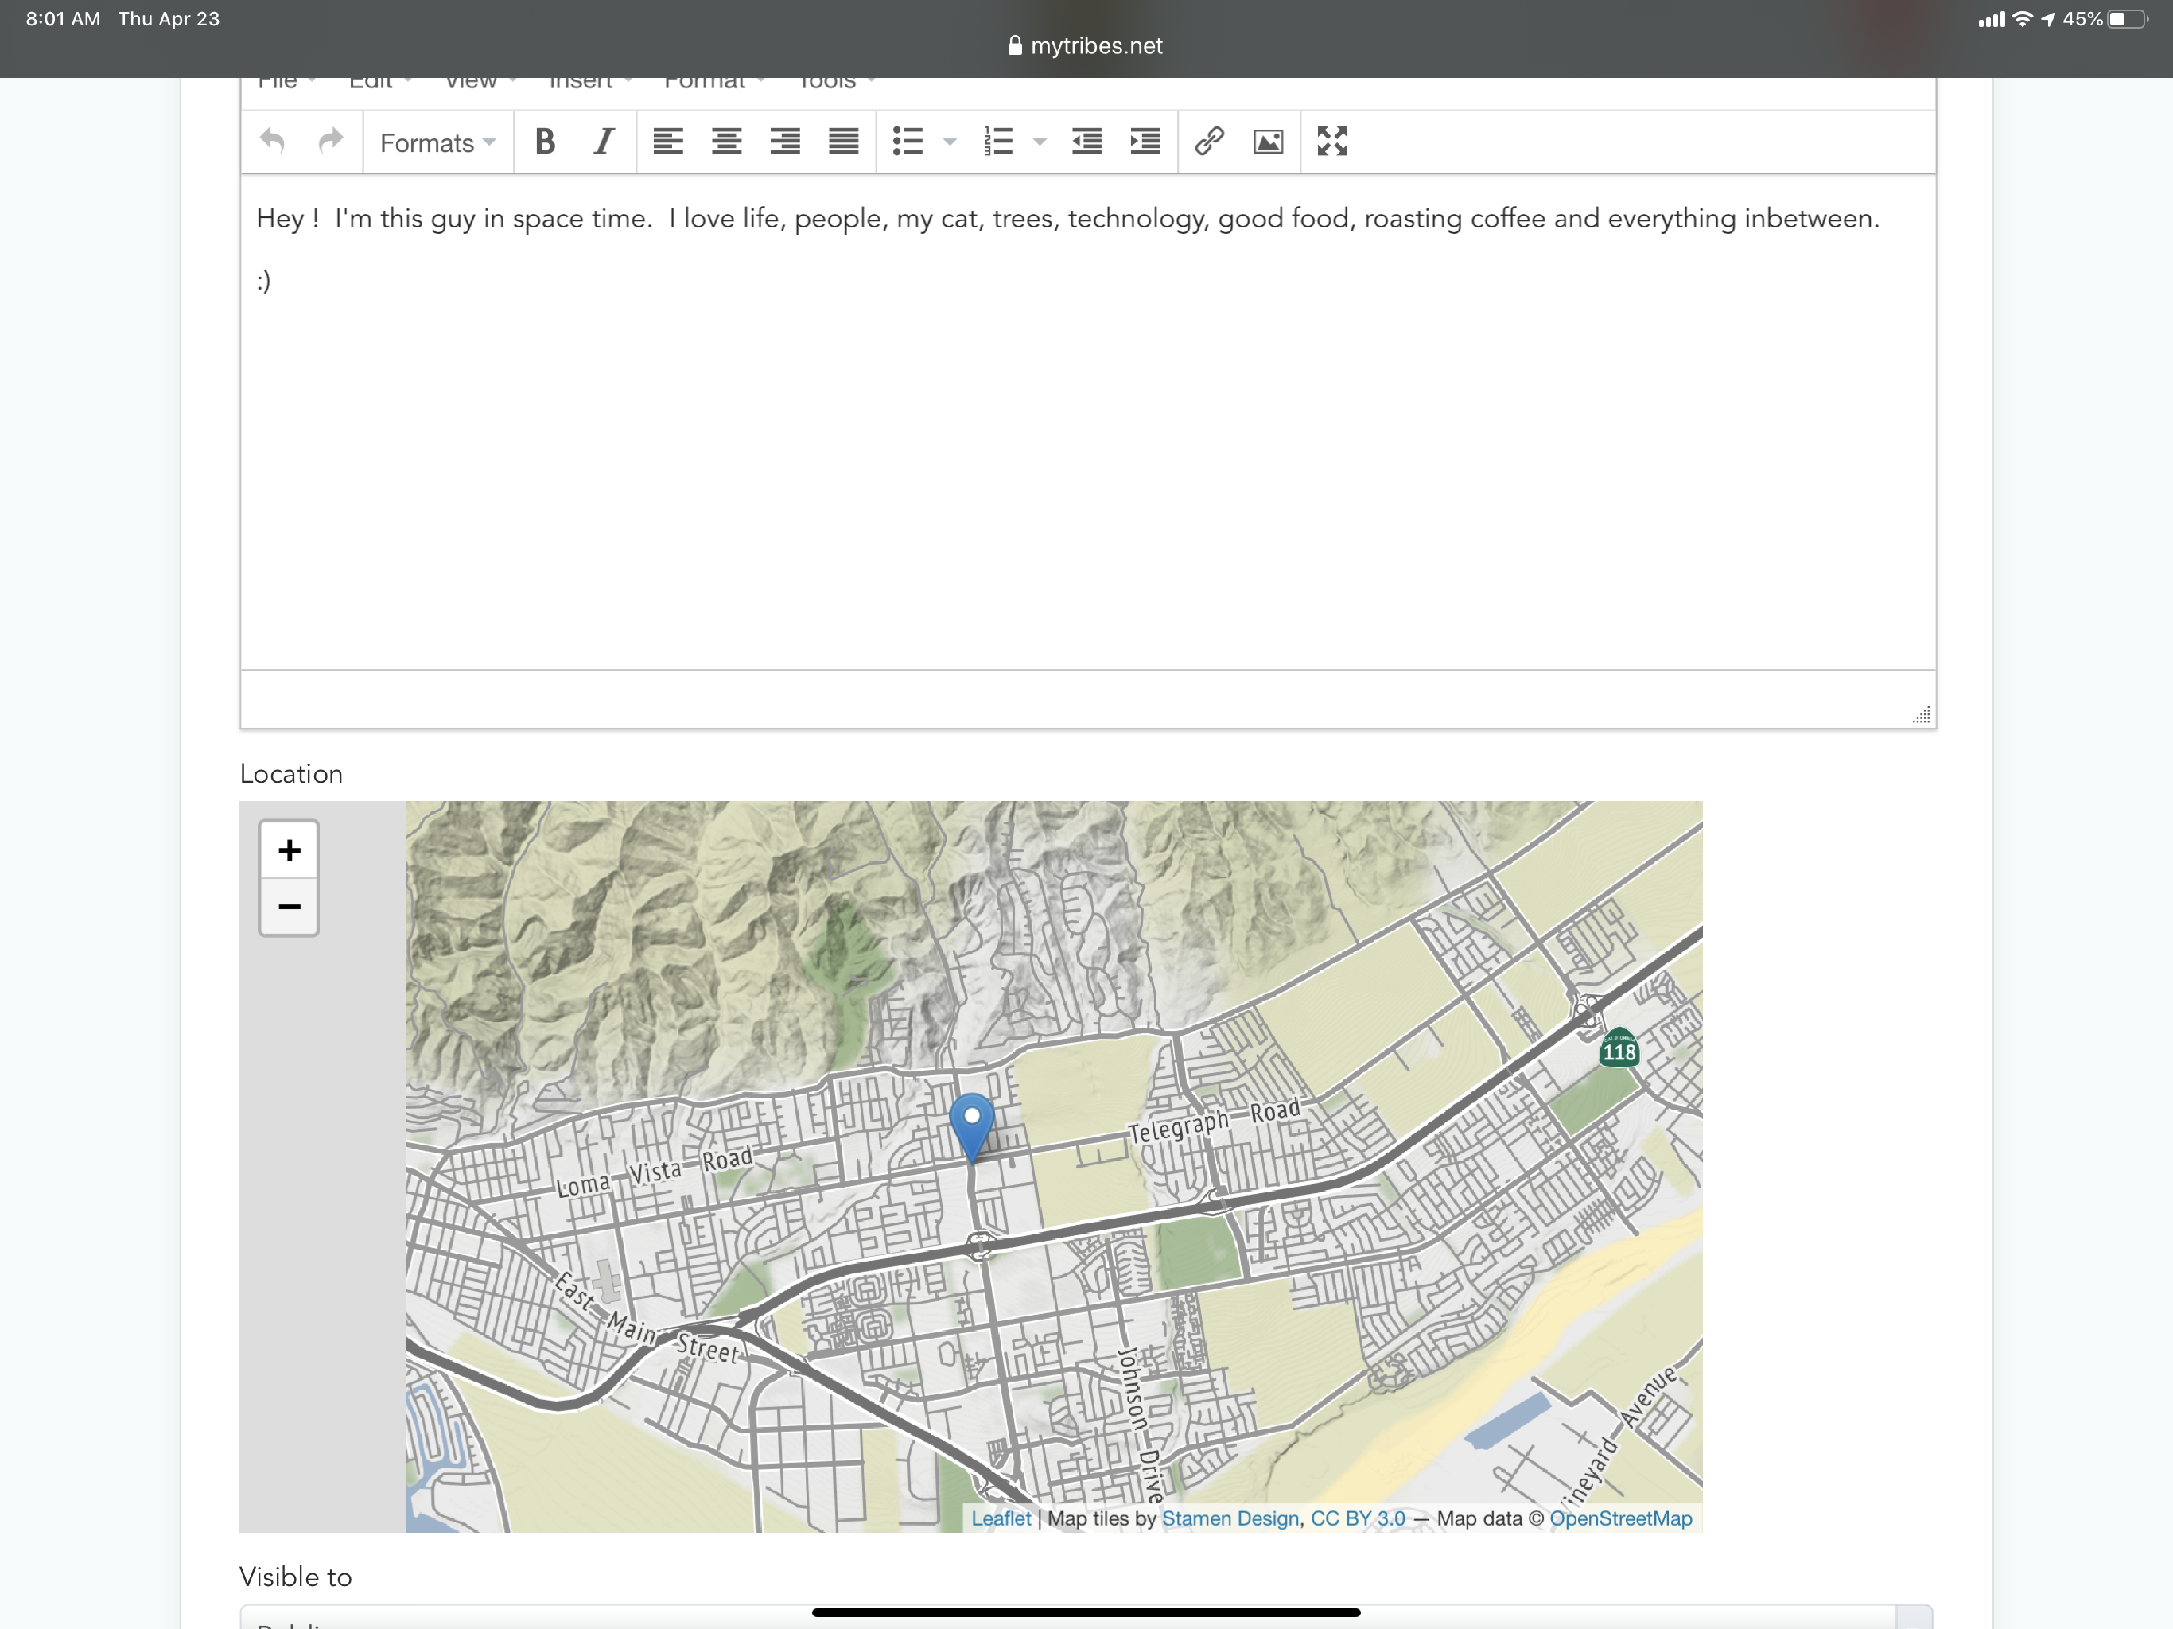Open the OpenStreetMap attribution link
This screenshot has height=1629, width=2173.
pos(1620,1518)
